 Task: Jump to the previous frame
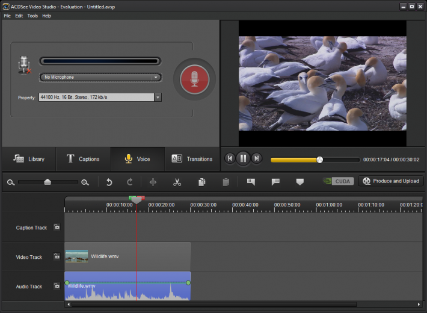coord(230,158)
